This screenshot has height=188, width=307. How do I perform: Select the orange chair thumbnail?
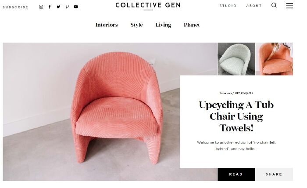click(x=274, y=59)
